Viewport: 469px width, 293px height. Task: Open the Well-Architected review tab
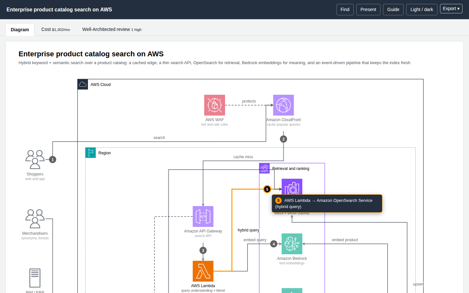112,29
